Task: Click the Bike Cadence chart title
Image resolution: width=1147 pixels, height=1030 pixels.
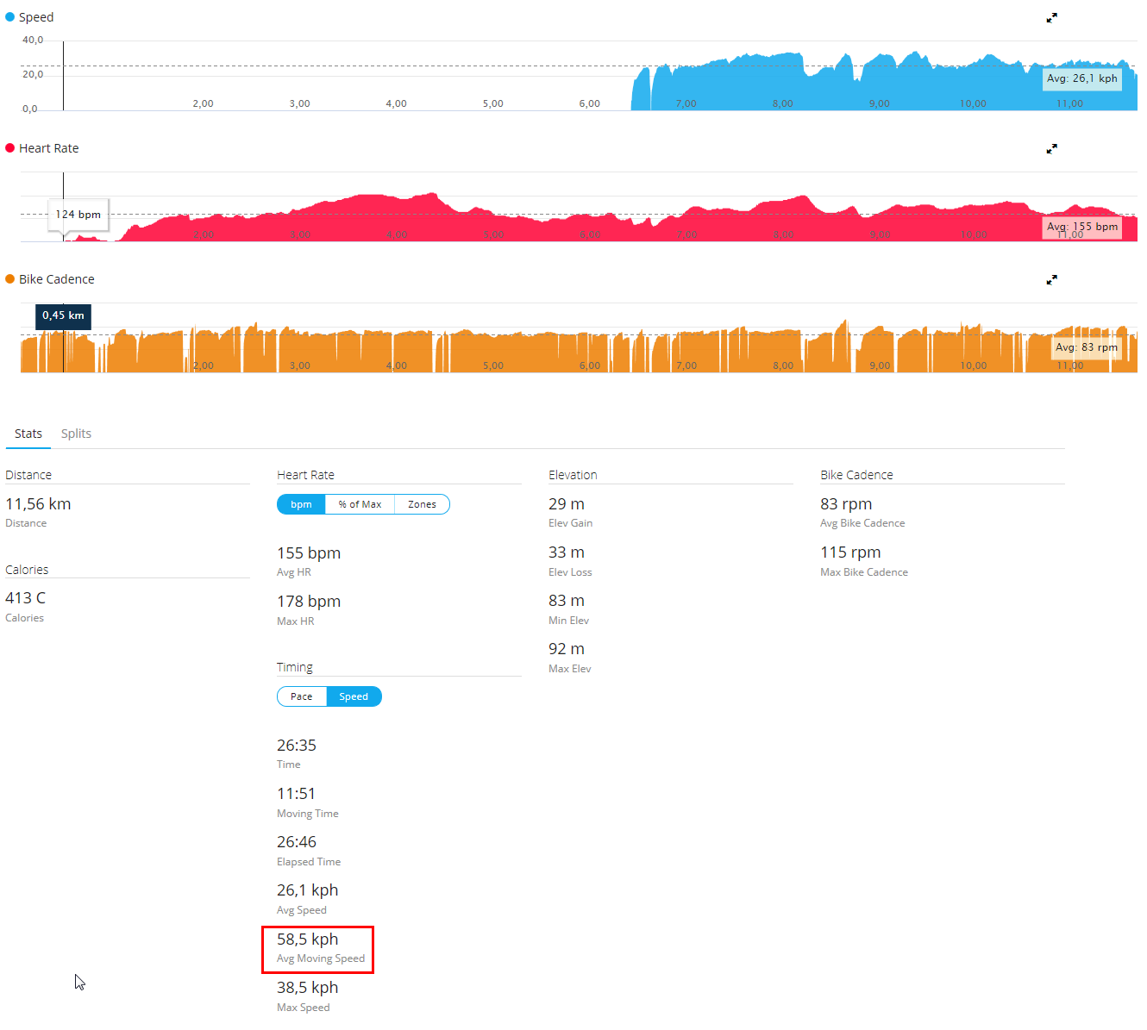Action: 57,279
